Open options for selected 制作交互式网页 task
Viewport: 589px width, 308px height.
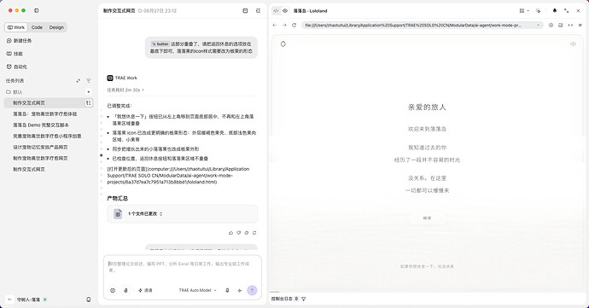click(88, 103)
